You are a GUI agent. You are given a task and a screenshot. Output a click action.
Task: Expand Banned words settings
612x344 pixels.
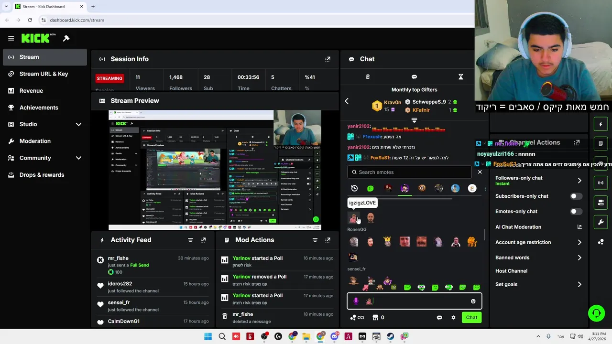579,258
